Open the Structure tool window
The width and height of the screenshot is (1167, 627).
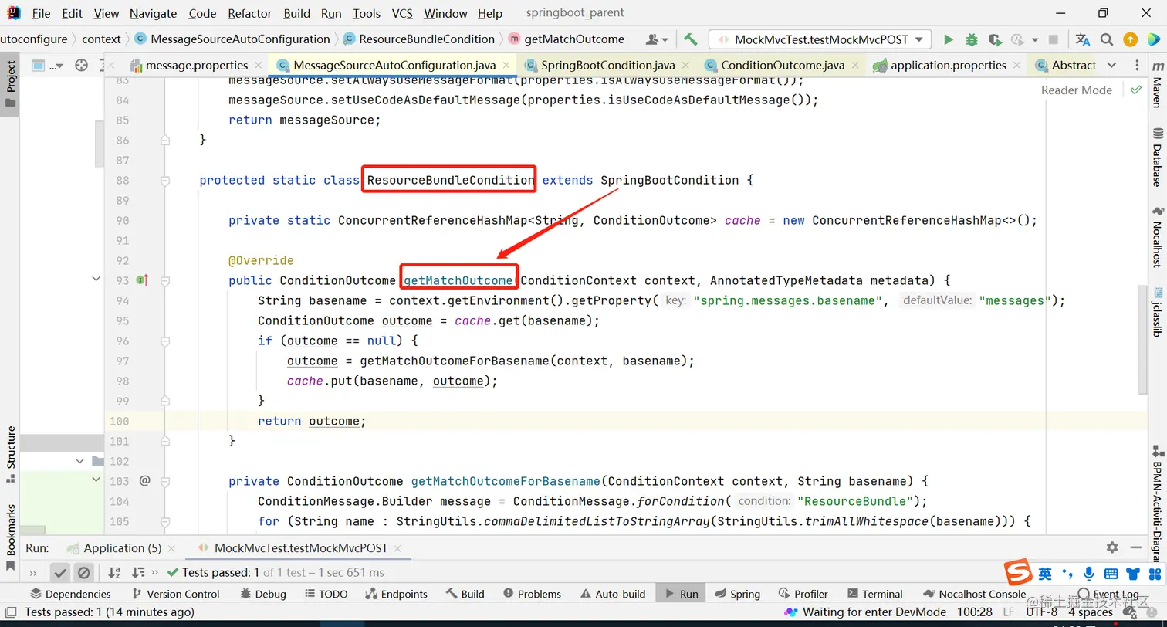(x=10, y=454)
